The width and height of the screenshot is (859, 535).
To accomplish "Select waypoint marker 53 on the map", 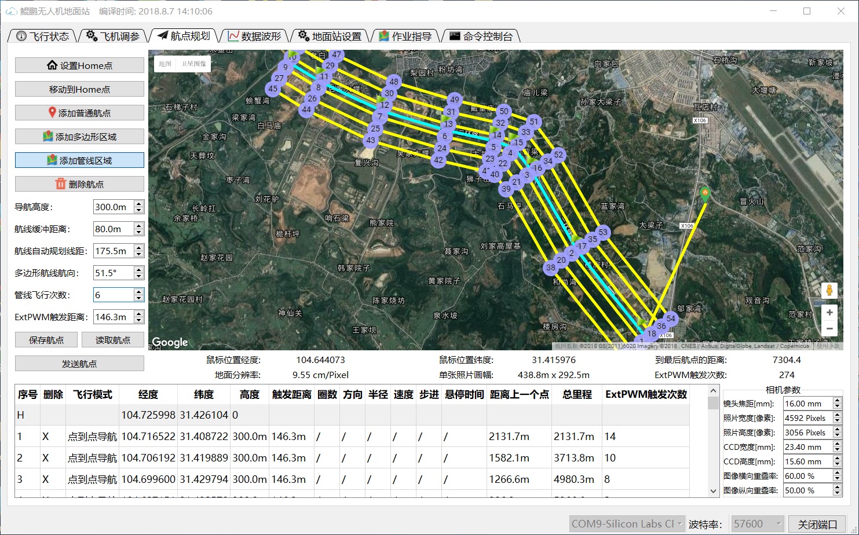I will 603,233.
